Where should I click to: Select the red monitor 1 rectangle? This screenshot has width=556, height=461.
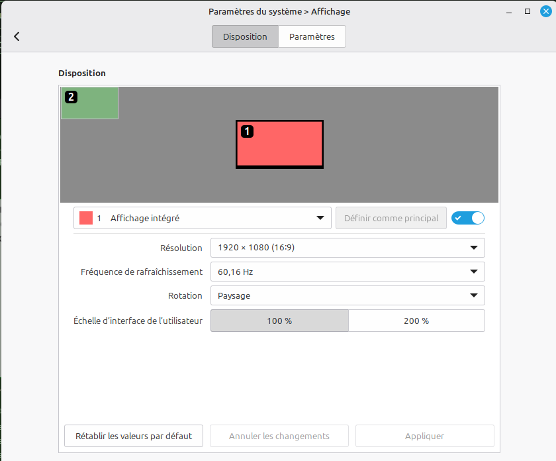(x=279, y=144)
